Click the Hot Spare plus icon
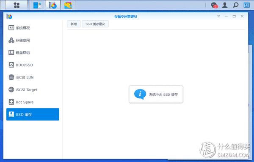The width and height of the screenshot is (254, 162). (11, 102)
